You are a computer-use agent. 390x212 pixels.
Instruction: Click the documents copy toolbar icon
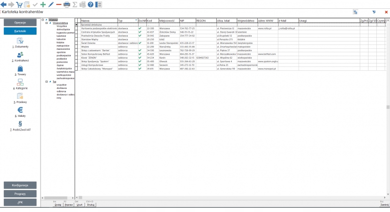point(27,4)
